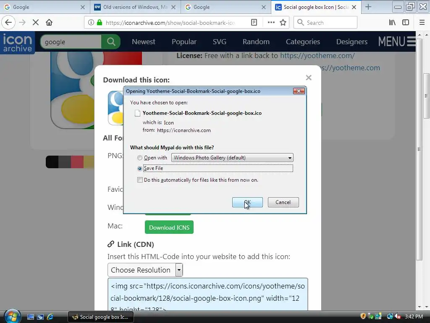Switch to the third tab titled Google
The height and width of the screenshot is (323, 430).
(x=225, y=7)
